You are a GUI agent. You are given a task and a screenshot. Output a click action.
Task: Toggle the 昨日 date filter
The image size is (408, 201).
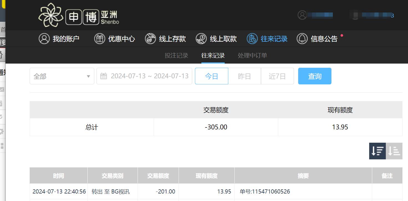click(x=244, y=76)
